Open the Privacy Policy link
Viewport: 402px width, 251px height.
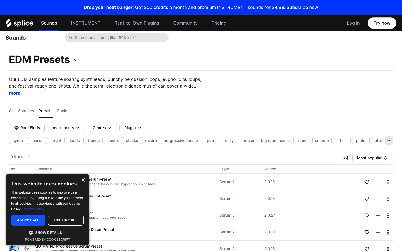click(33, 209)
